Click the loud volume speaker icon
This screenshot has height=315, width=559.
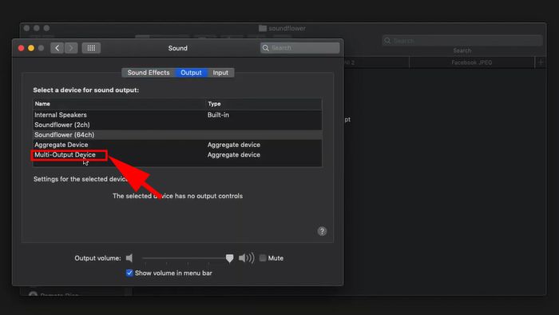point(246,258)
